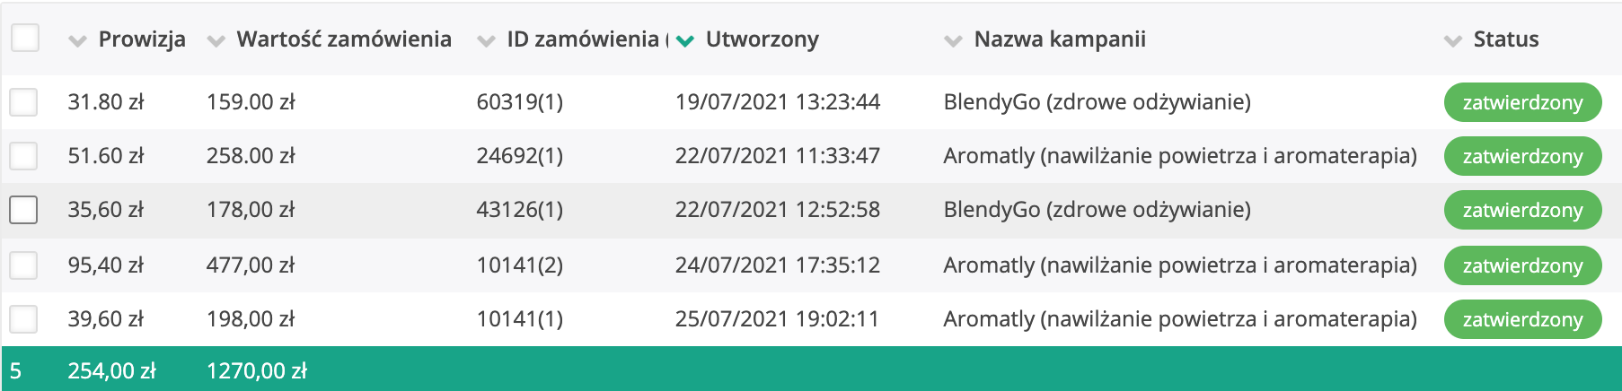The height and width of the screenshot is (391, 1622).
Task: Click the Nazwa kampanii header label
Action: click(x=1060, y=39)
